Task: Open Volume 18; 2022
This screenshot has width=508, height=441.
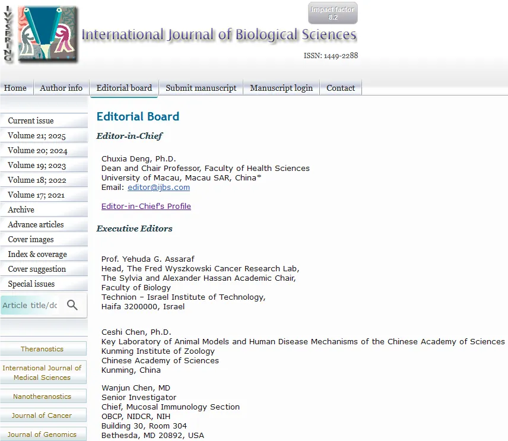Action: (44, 180)
